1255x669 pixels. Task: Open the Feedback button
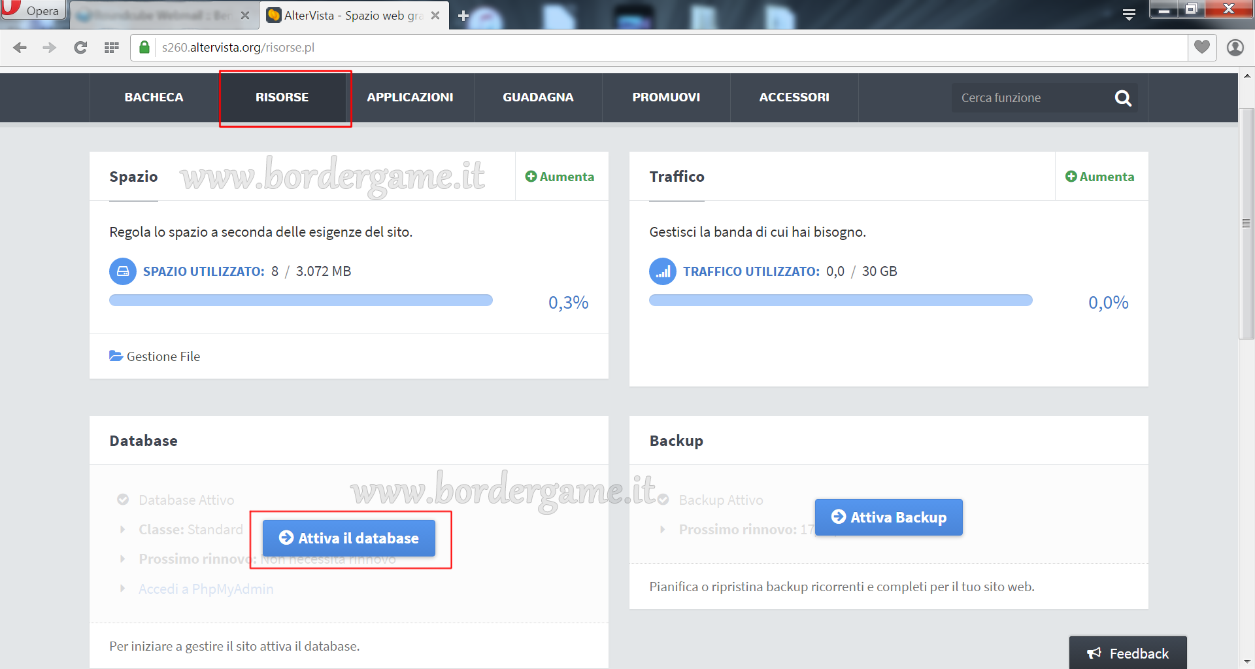[x=1128, y=653]
